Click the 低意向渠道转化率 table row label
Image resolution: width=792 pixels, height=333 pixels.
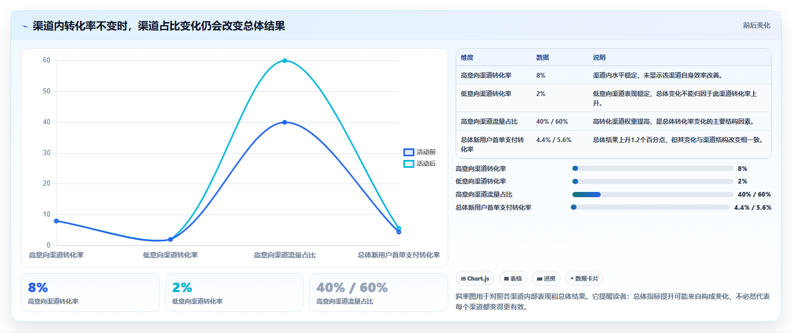pos(486,93)
